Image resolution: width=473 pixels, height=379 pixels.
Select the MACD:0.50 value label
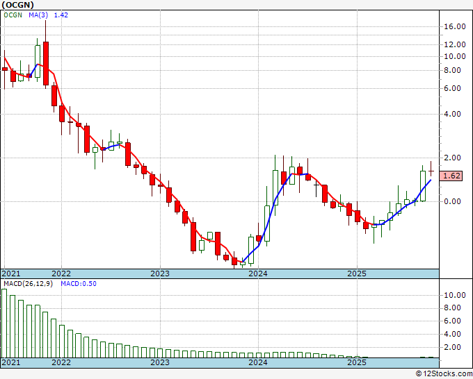pos(79,284)
